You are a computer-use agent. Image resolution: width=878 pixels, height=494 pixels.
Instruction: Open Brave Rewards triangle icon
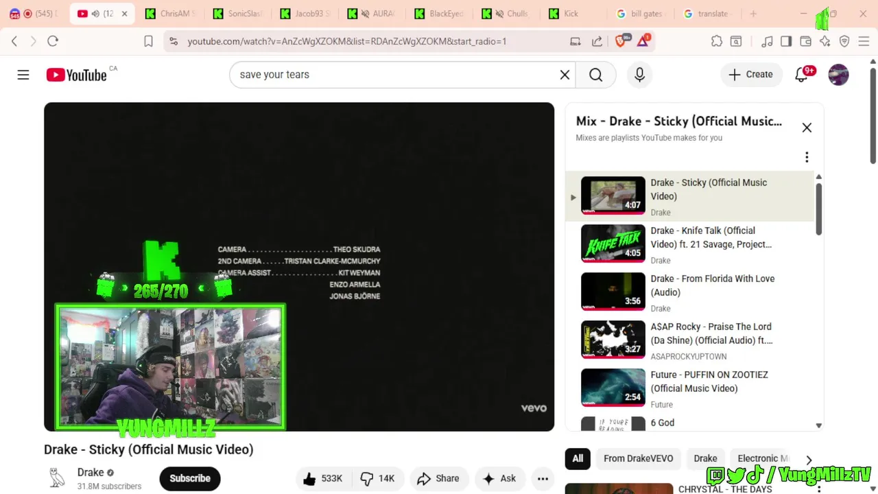pyautogui.click(x=643, y=41)
